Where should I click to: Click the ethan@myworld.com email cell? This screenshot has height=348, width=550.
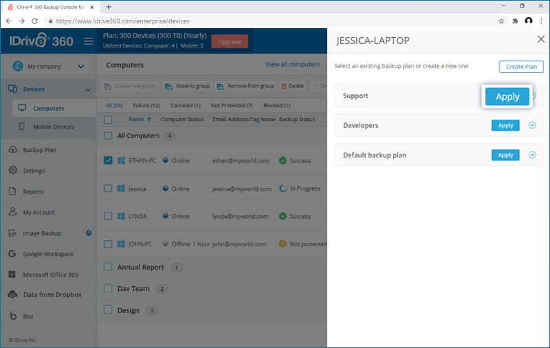(241, 161)
